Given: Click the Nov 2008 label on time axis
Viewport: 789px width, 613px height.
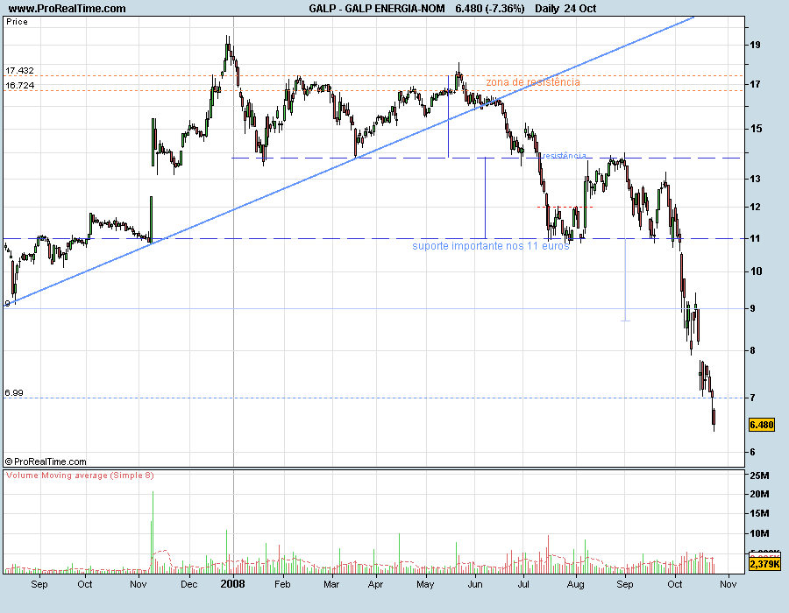Looking at the screenshot, I should pyautogui.click(x=729, y=584).
